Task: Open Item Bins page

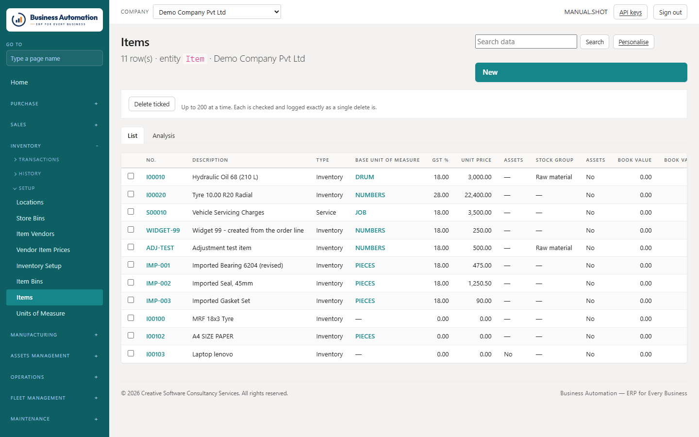Action: [54, 282]
